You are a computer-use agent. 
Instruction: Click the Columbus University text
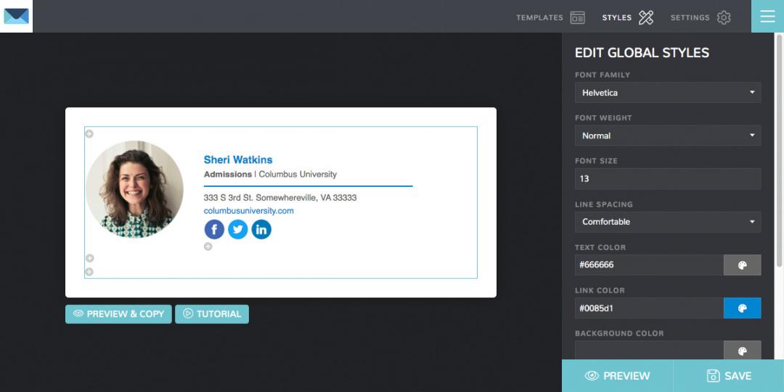point(298,175)
